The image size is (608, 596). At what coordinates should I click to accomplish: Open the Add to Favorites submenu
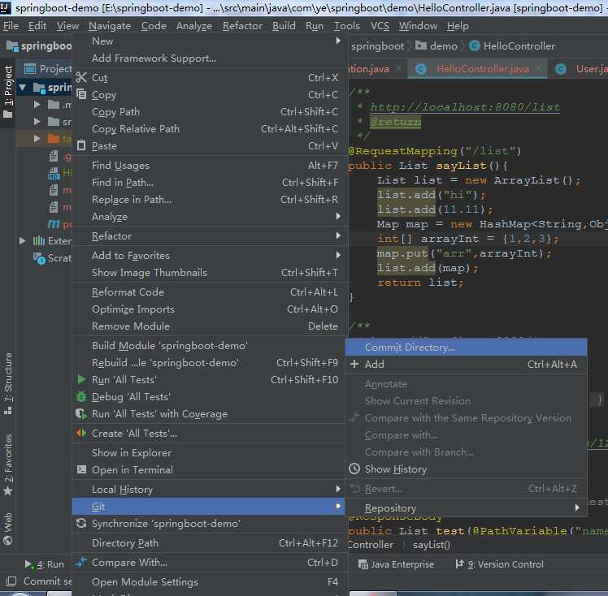tap(209, 255)
